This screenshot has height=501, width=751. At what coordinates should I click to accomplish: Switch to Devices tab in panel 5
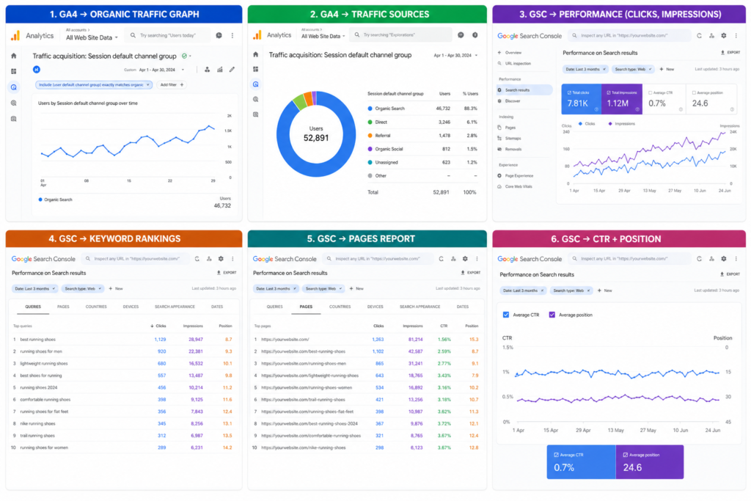coord(375,307)
